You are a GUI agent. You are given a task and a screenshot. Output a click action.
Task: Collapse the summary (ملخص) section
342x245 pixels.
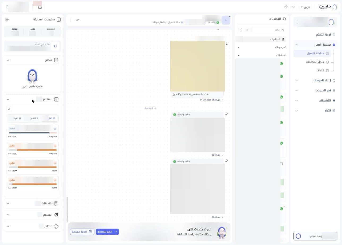click(8, 60)
